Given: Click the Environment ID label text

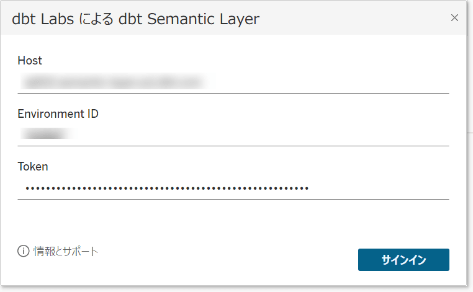Looking at the screenshot, I should pos(58,113).
